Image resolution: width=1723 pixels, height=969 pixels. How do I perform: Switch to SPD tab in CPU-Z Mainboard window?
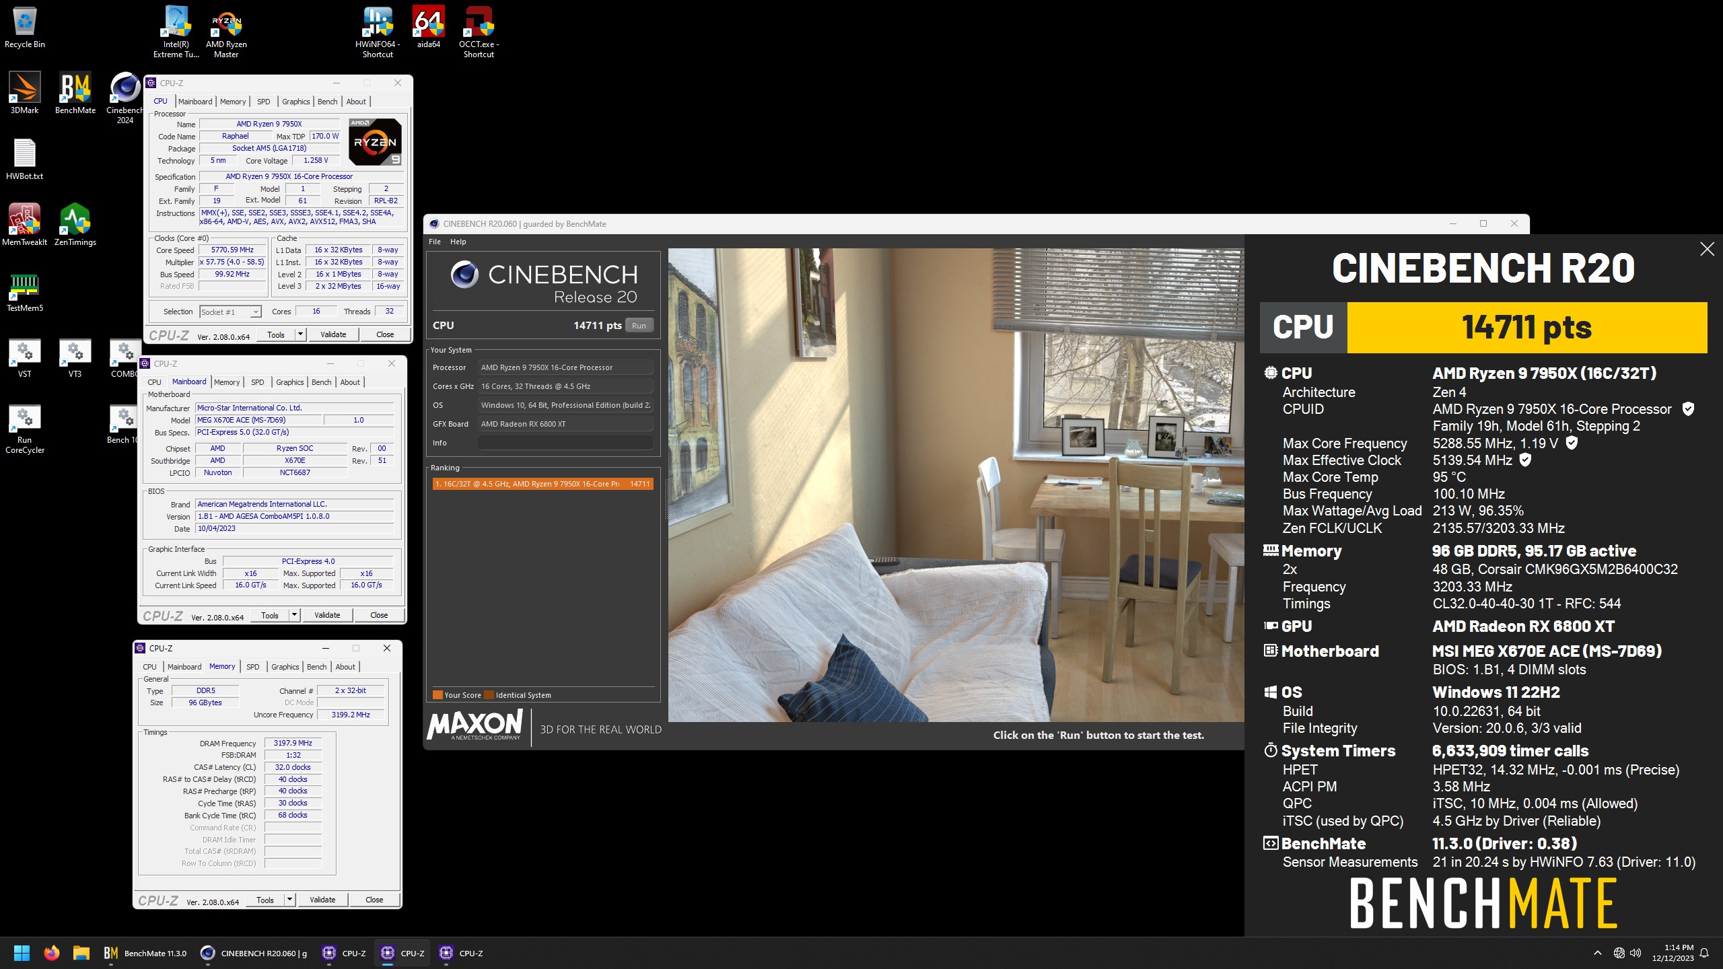[258, 382]
